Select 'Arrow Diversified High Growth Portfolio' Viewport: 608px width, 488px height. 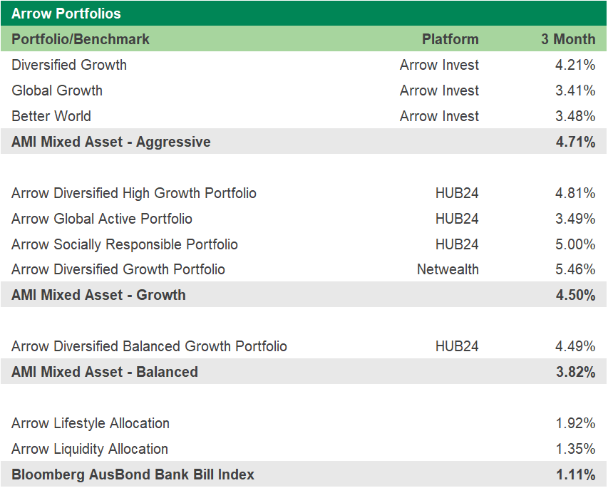click(x=134, y=193)
